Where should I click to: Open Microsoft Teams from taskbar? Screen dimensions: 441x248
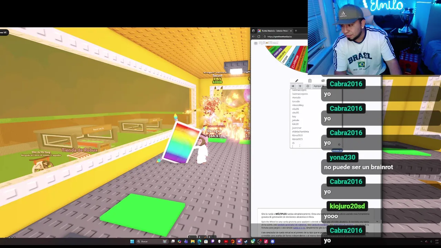[186, 241]
